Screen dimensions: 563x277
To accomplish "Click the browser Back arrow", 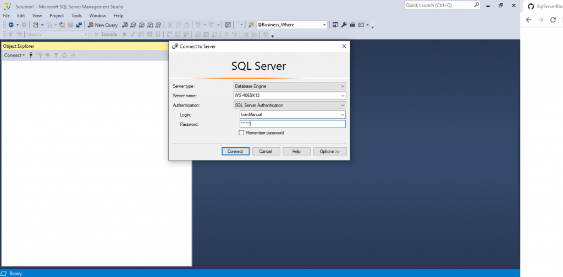I will [528, 20].
